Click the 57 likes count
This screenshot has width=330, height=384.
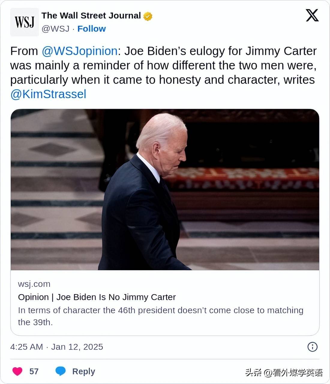click(x=34, y=371)
